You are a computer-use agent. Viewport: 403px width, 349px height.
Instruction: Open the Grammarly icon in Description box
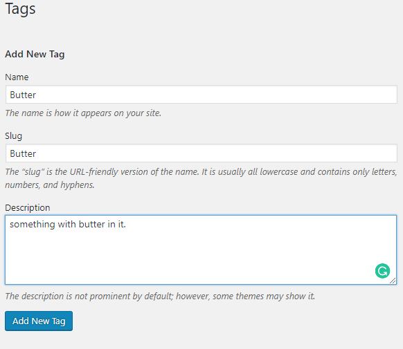pos(382,271)
